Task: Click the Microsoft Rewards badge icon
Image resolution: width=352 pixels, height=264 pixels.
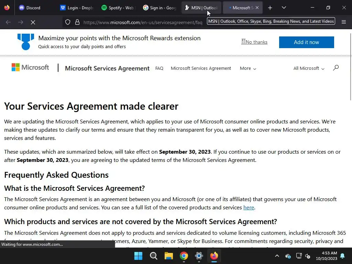Action: coord(26,42)
